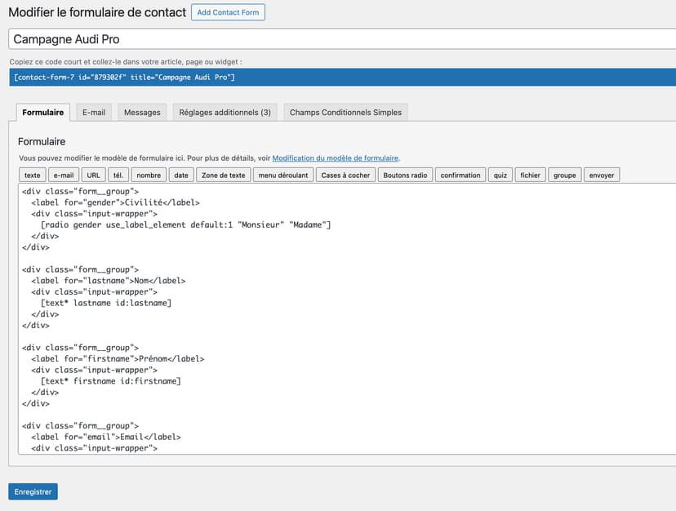Insert a tél. field tag

pyautogui.click(x=118, y=175)
